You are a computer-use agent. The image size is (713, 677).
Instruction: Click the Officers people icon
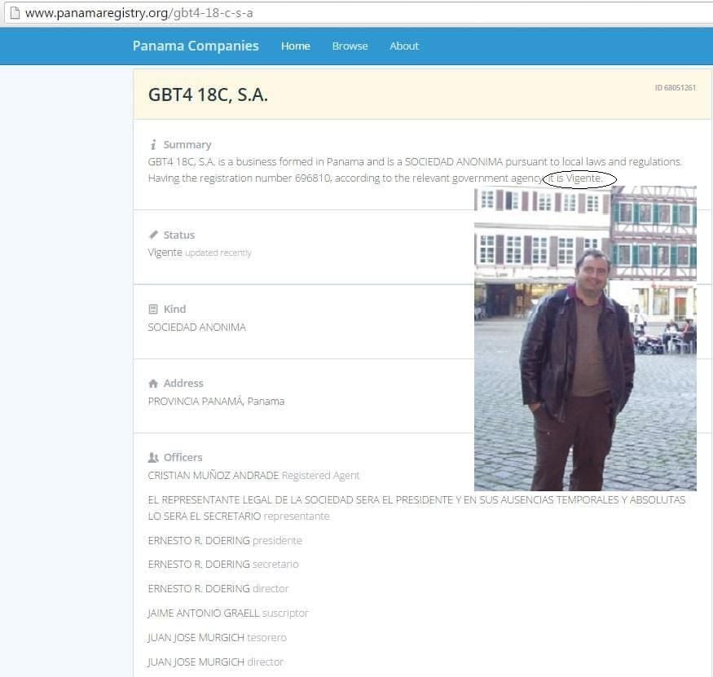(153, 458)
